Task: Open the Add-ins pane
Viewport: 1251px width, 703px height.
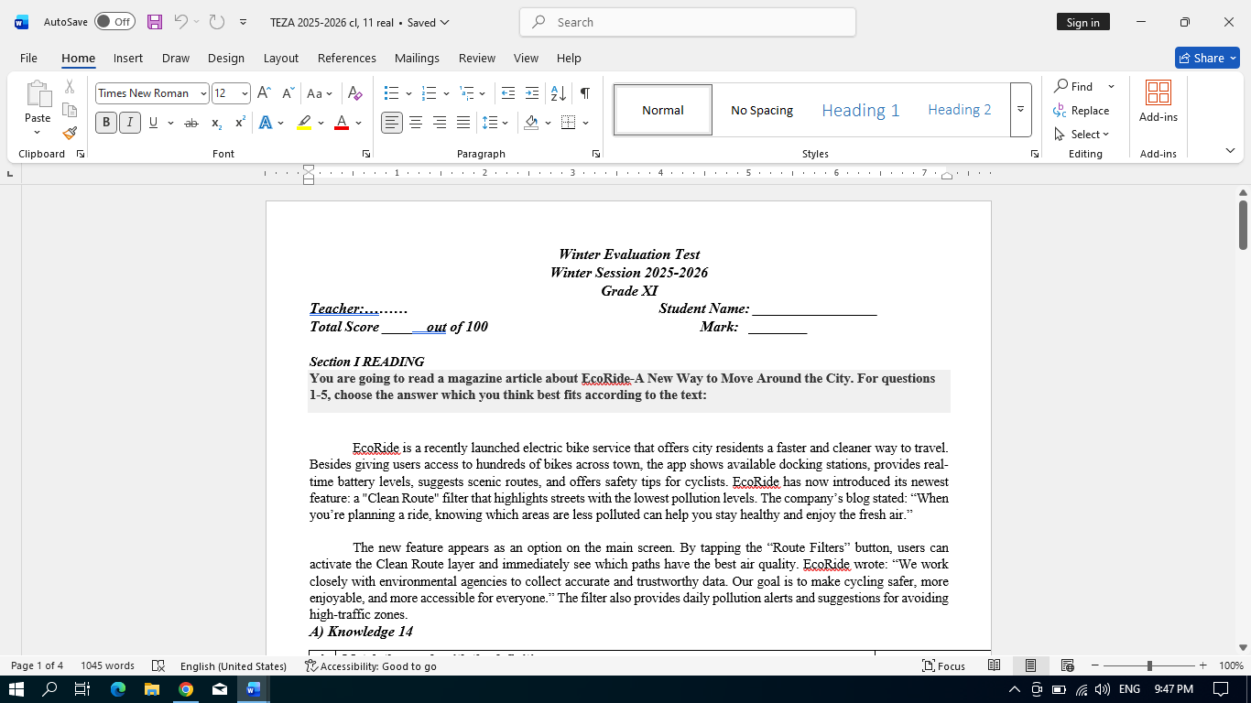Action: coord(1158,101)
